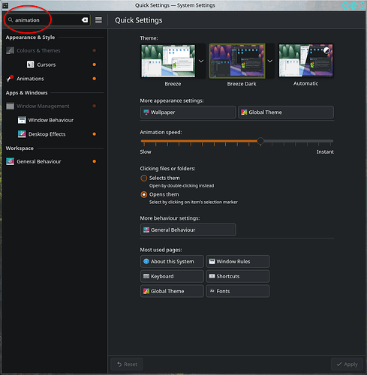Select the 'Opens them' radio option

(144, 194)
